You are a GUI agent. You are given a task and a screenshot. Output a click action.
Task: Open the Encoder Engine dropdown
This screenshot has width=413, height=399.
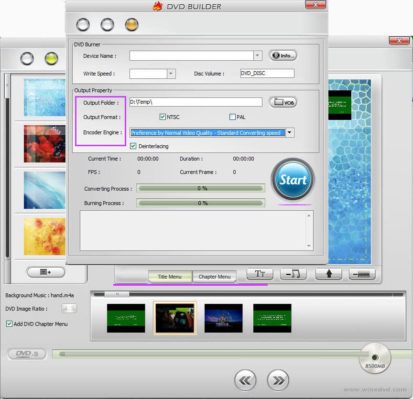[x=289, y=132]
